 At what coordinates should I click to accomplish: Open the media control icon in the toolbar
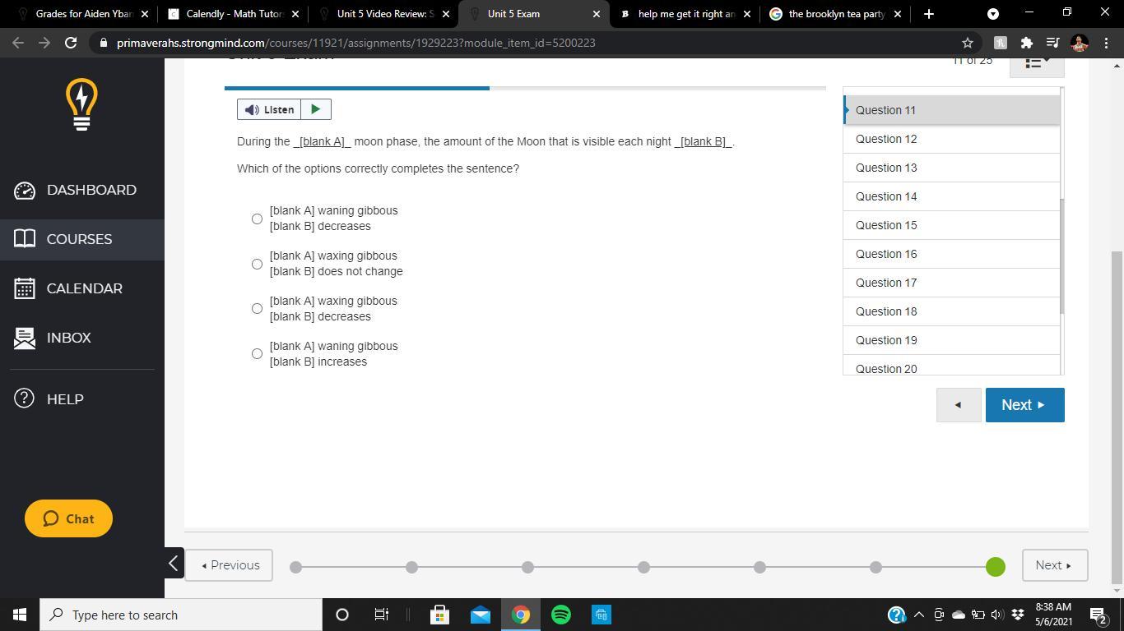[1052, 43]
